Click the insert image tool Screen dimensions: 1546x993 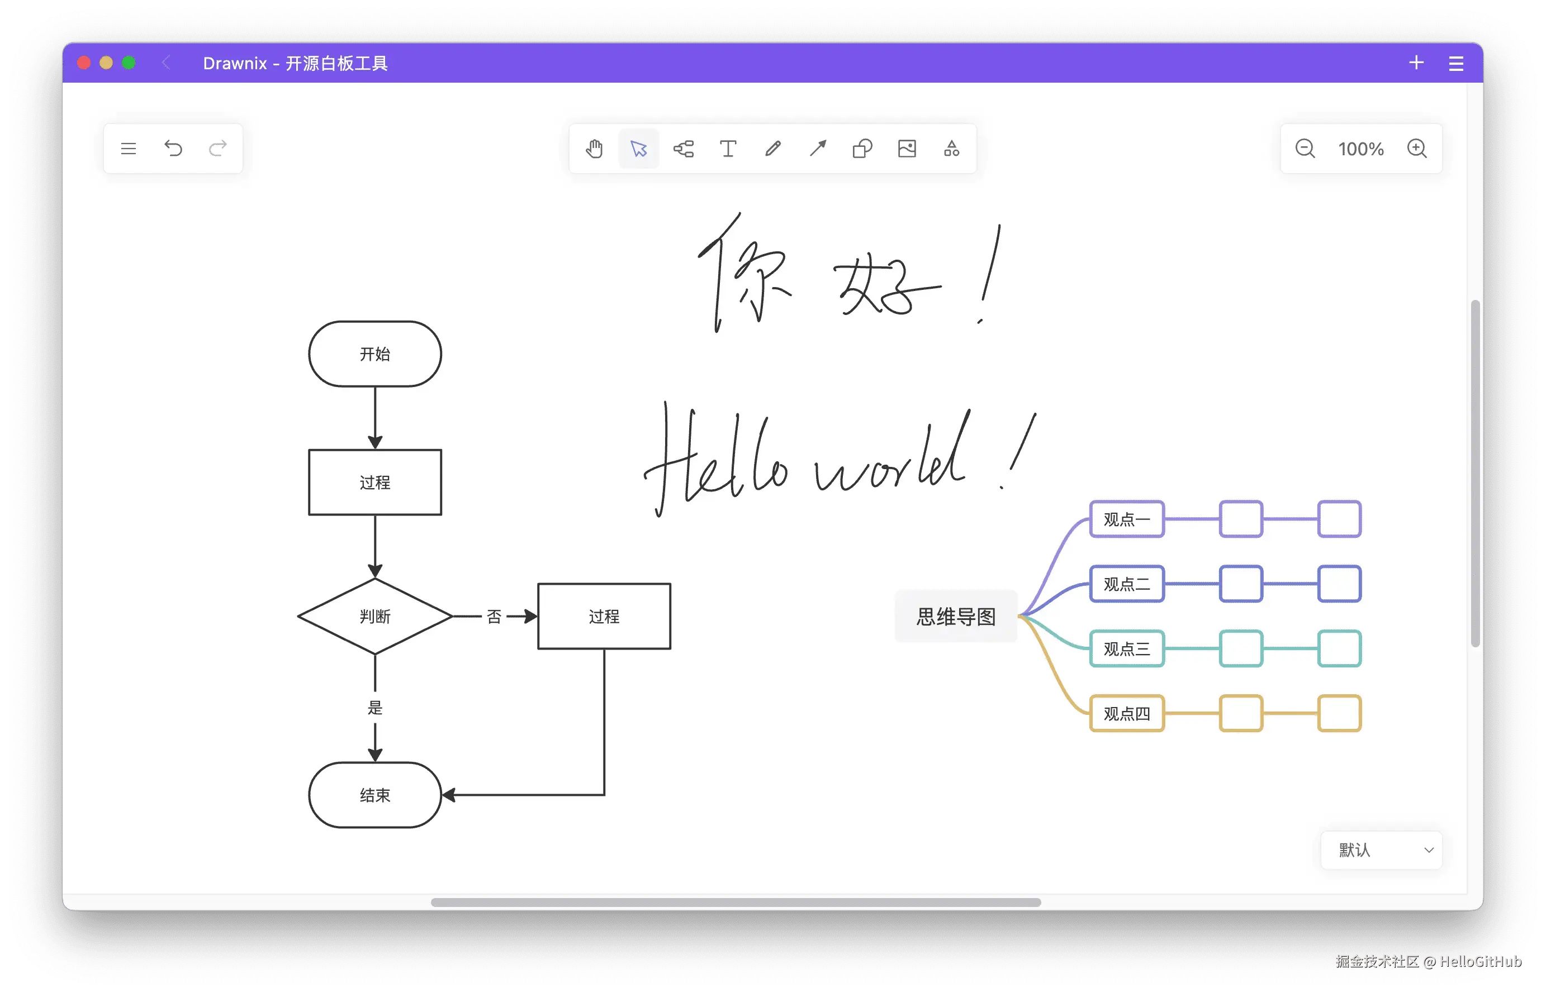[x=907, y=149]
